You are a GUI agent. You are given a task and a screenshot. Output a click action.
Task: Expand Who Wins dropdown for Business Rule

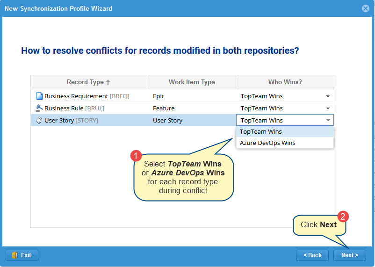click(x=328, y=108)
